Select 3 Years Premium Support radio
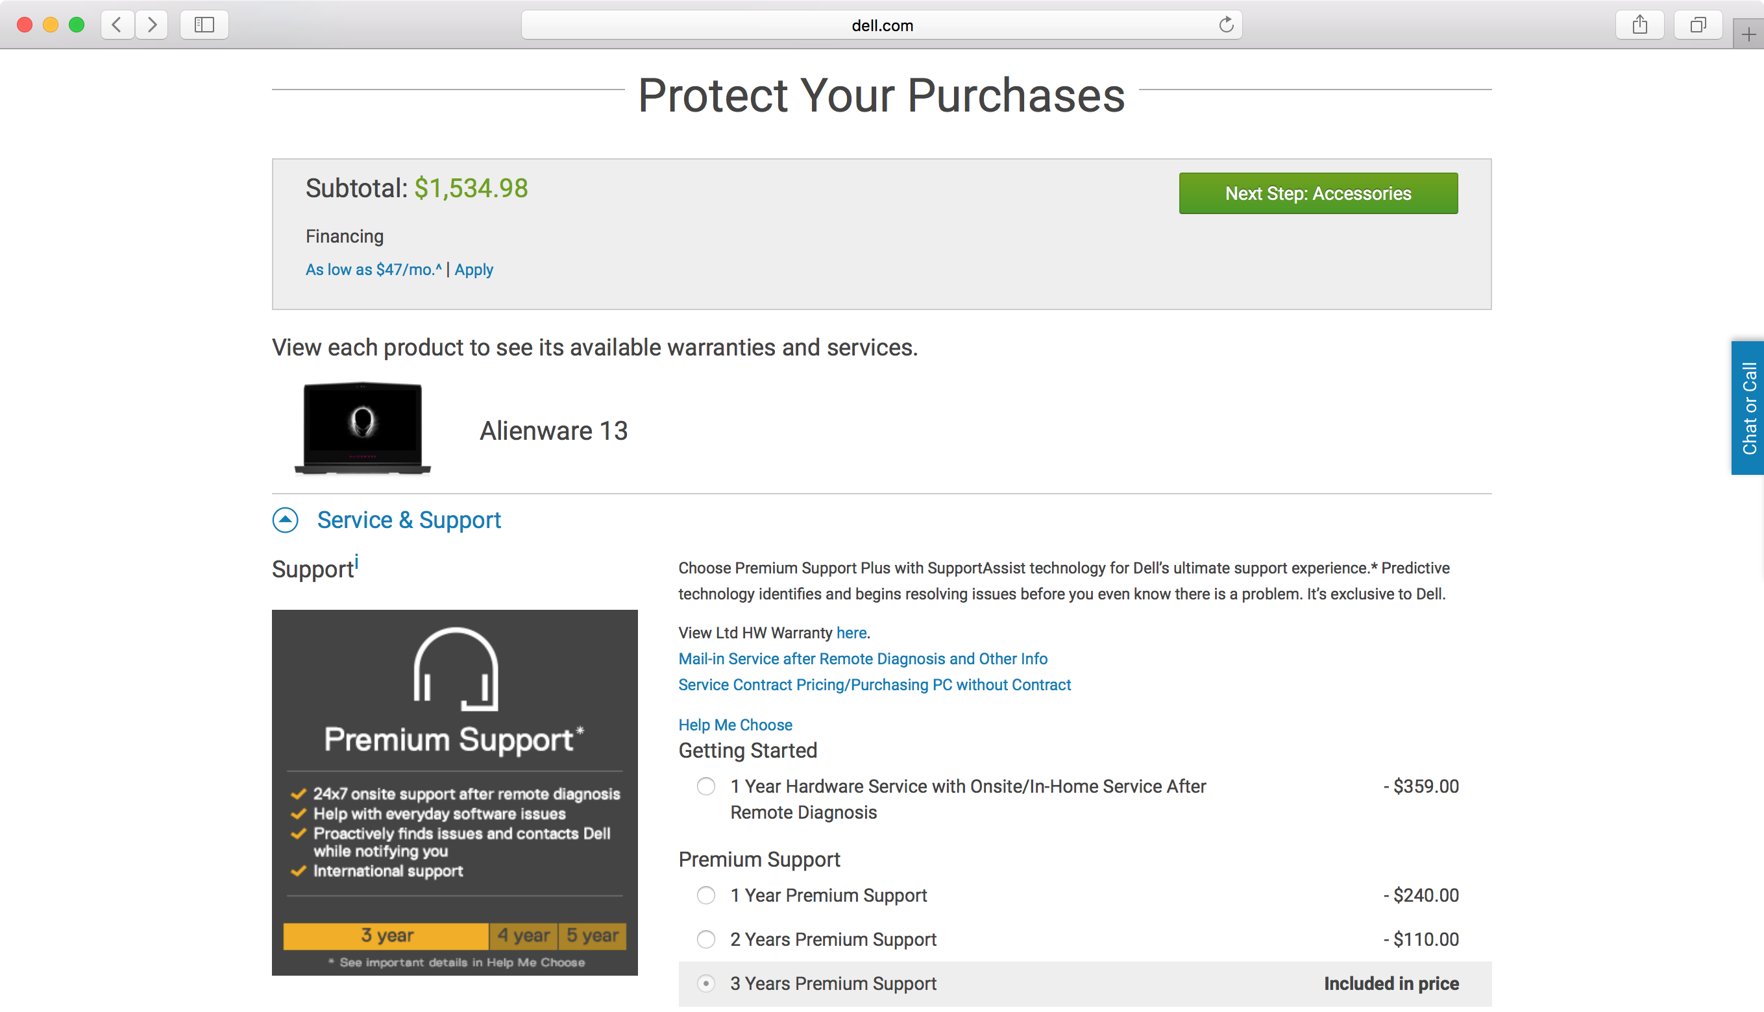1764x1012 pixels. pos(705,983)
